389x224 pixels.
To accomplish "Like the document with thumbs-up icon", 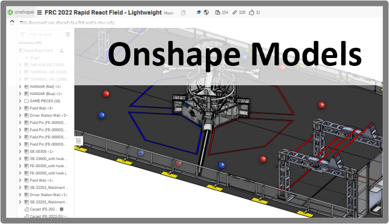I will [x=251, y=13].
